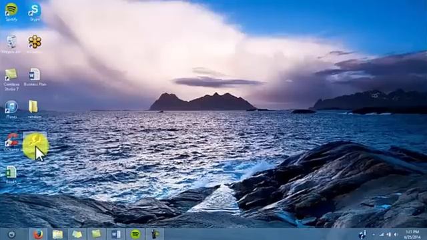Switch to Word in the taskbar
The image size is (427, 240).
coord(116,234)
